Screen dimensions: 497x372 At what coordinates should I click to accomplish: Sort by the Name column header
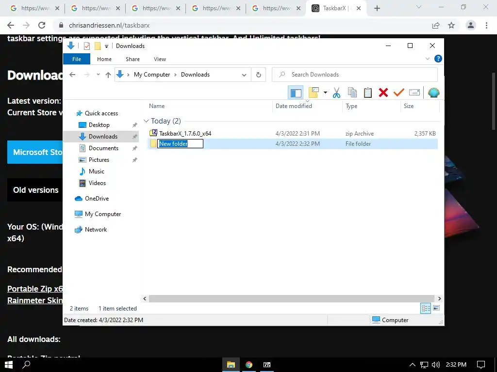point(157,106)
